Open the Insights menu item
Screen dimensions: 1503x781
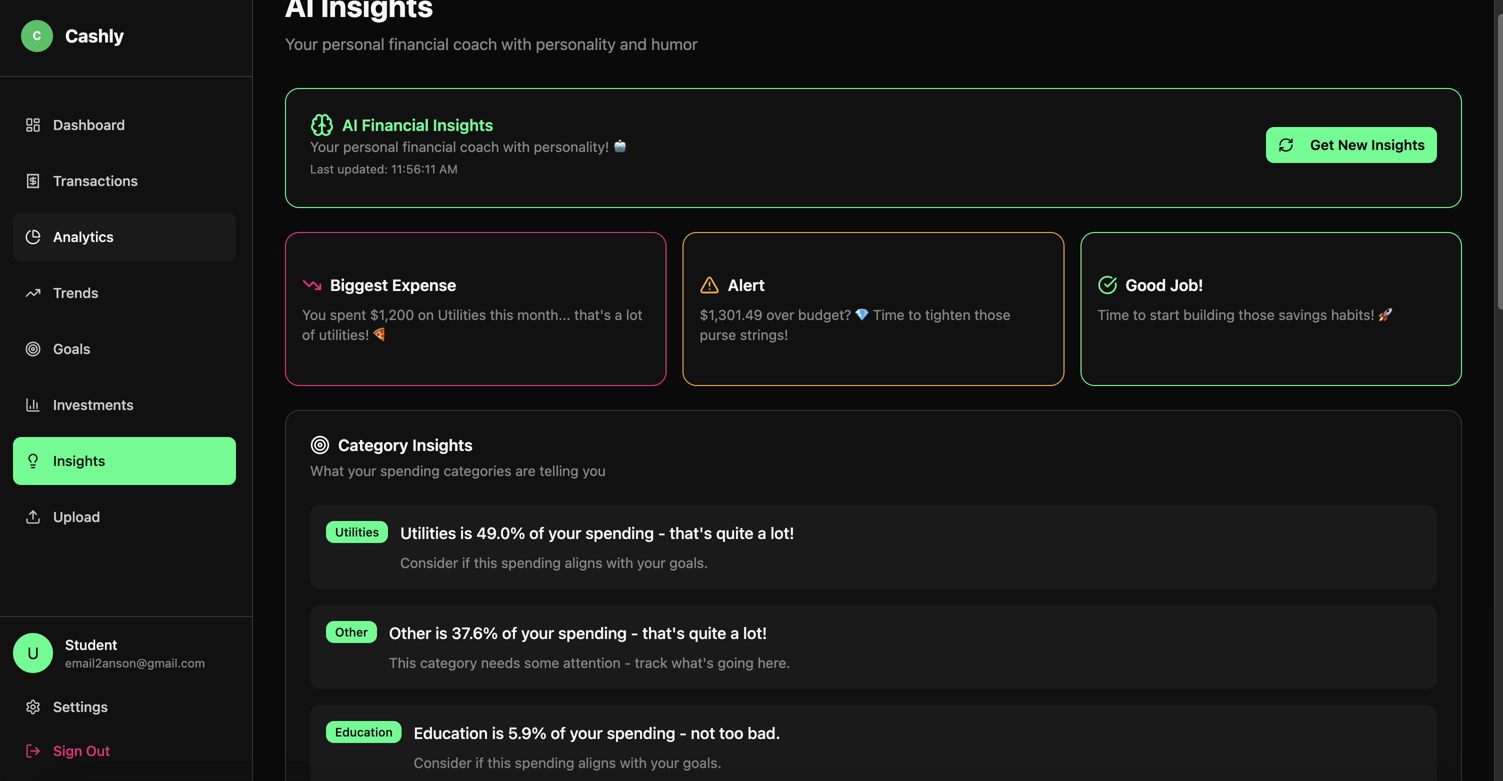click(124, 461)
